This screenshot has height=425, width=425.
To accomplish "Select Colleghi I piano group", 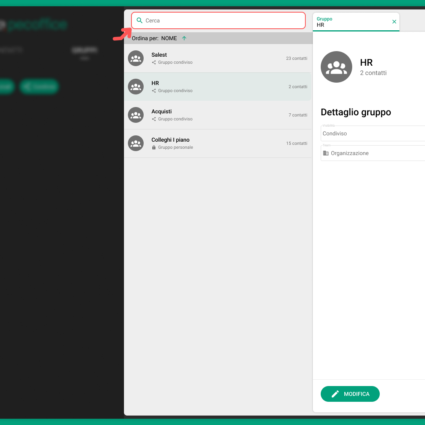I will tap(217, 143).
